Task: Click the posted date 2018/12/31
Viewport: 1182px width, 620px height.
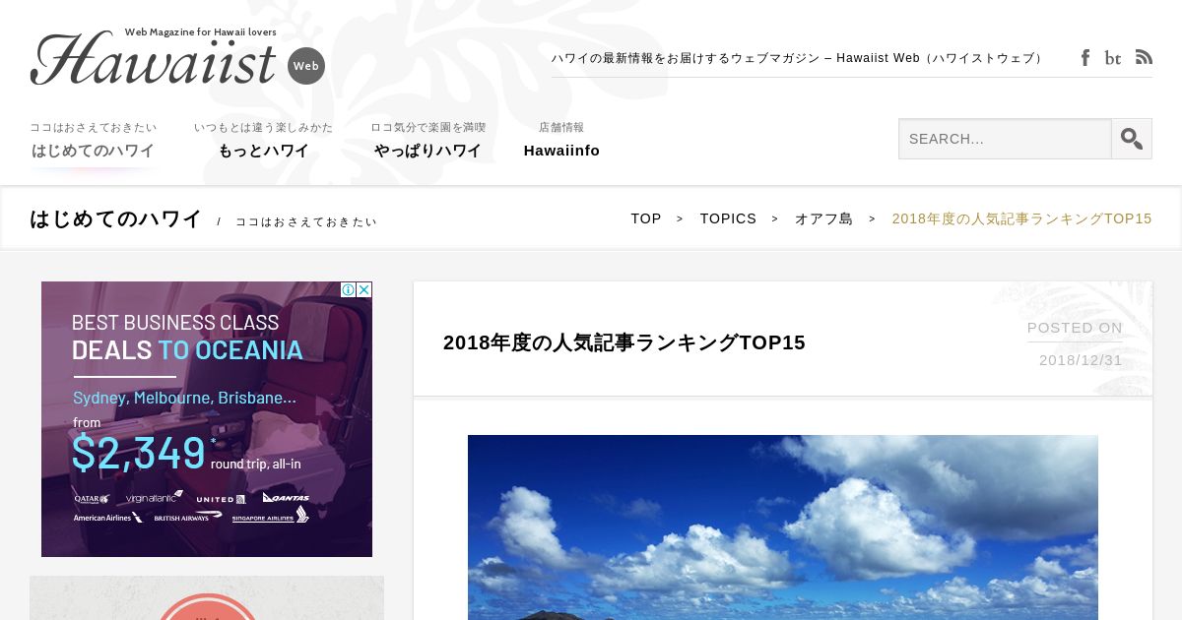Action: (x=1081, y=360)
